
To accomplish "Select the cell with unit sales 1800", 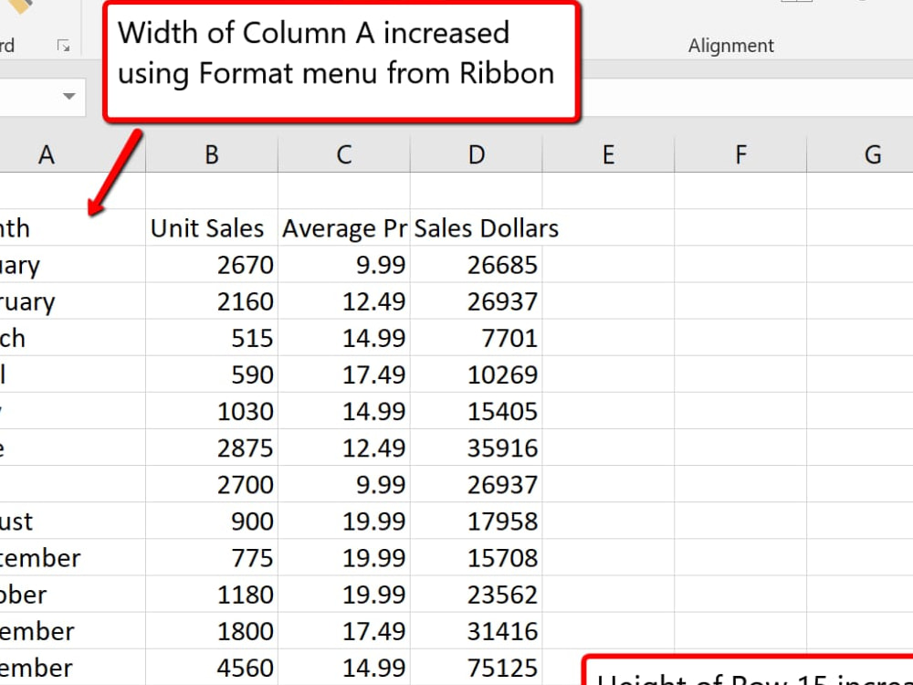I will pyautogui.click(x=212, y=631).
